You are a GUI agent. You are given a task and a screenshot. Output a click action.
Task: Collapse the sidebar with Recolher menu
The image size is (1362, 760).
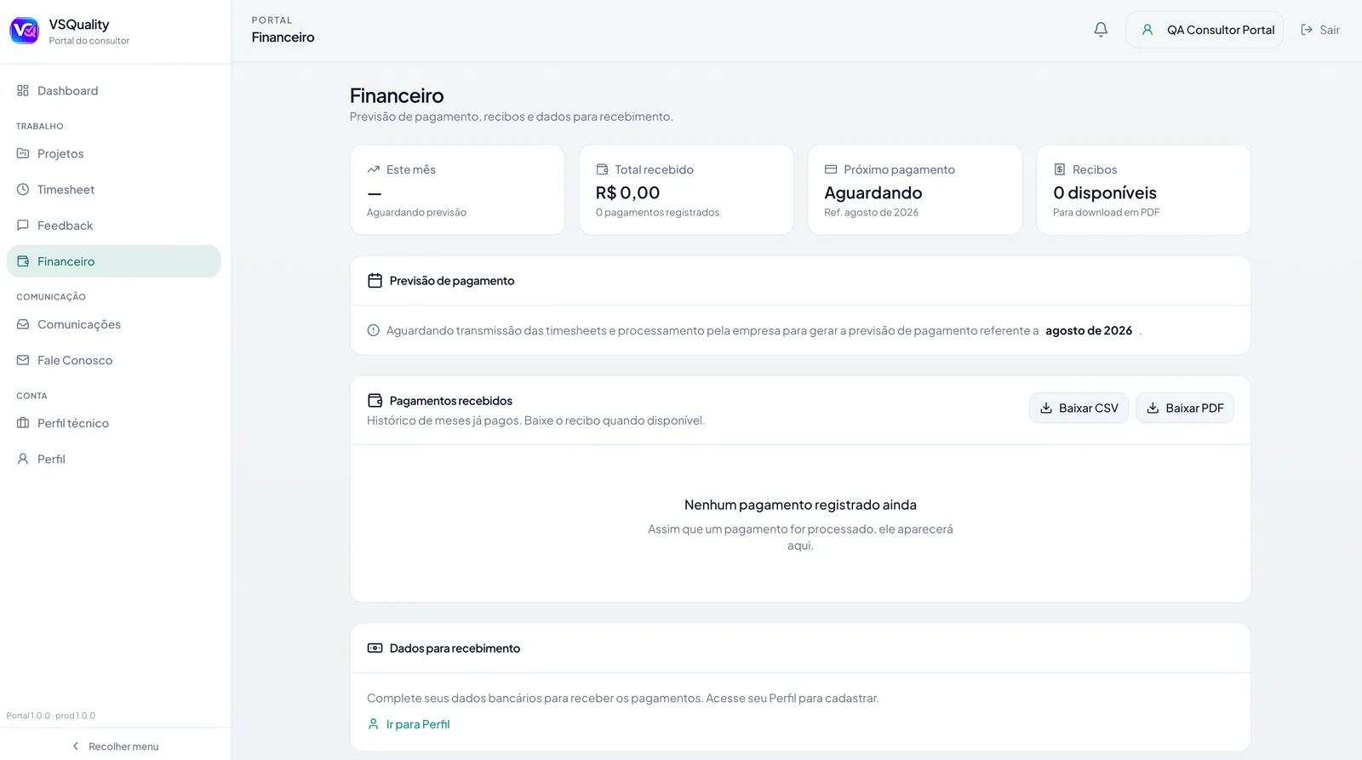pyautogui.click(x=115, y=746)
